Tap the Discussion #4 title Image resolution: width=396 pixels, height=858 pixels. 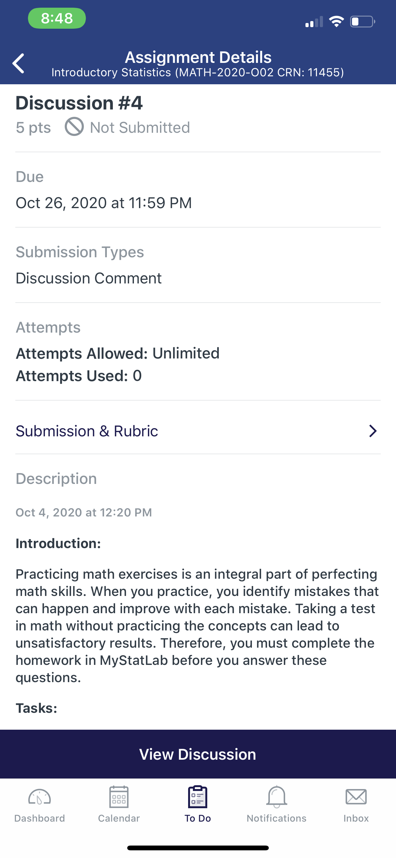click(x=79, y=103)
